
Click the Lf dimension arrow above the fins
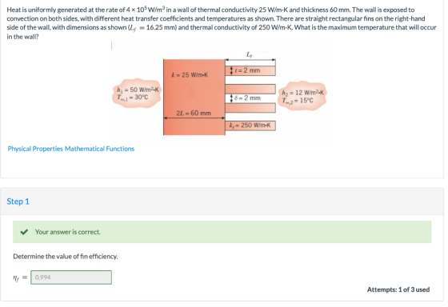coord(250,60)
